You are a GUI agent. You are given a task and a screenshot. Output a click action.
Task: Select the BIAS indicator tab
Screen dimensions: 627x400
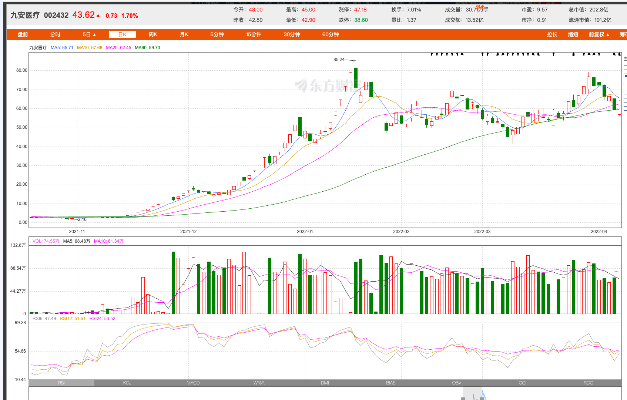pyautogui.click(x=391, y=383)
